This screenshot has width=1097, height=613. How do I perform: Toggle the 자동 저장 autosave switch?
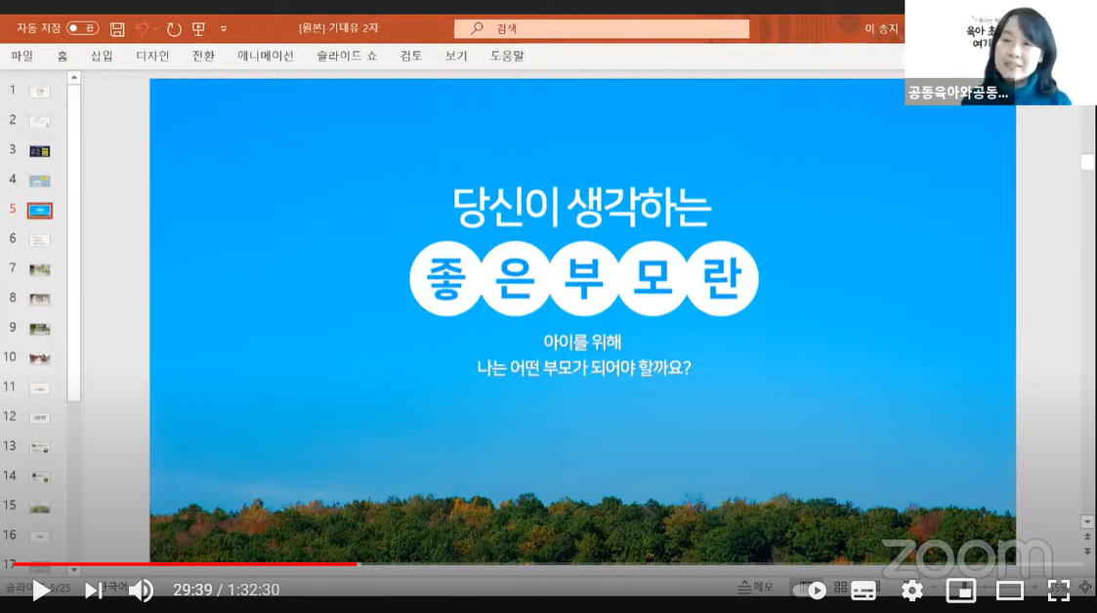(83, 28)
